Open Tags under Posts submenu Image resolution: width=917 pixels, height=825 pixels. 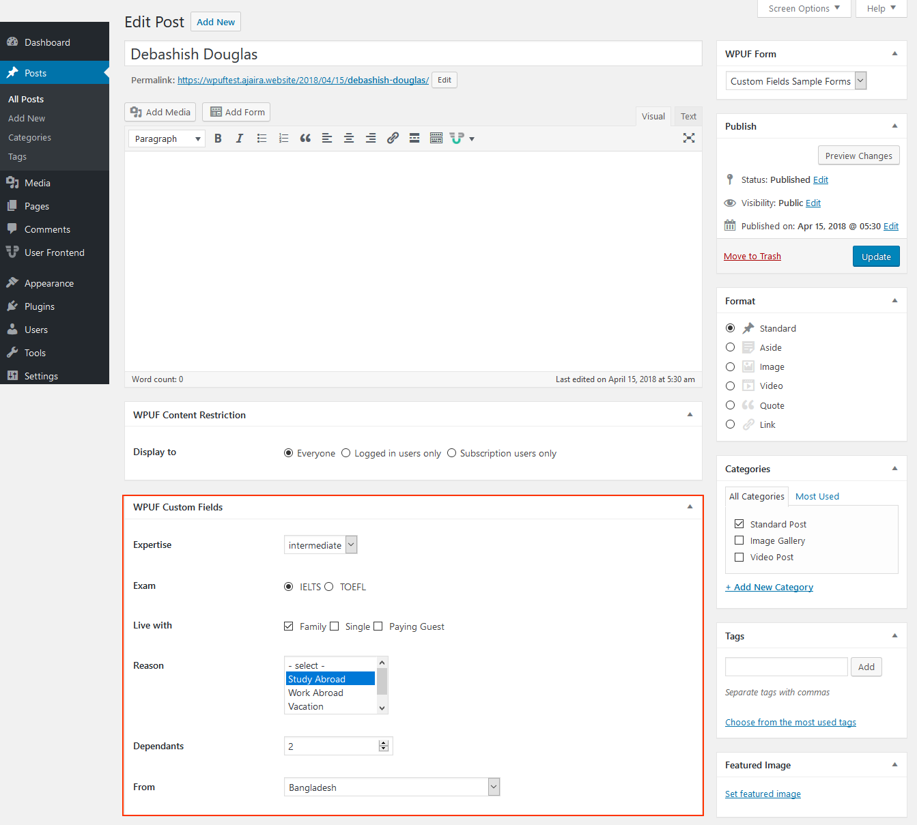17,156
